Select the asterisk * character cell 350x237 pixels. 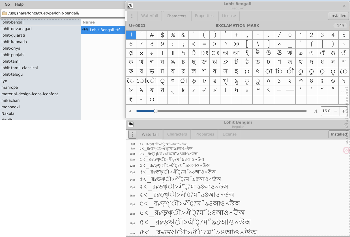point(226,35)
